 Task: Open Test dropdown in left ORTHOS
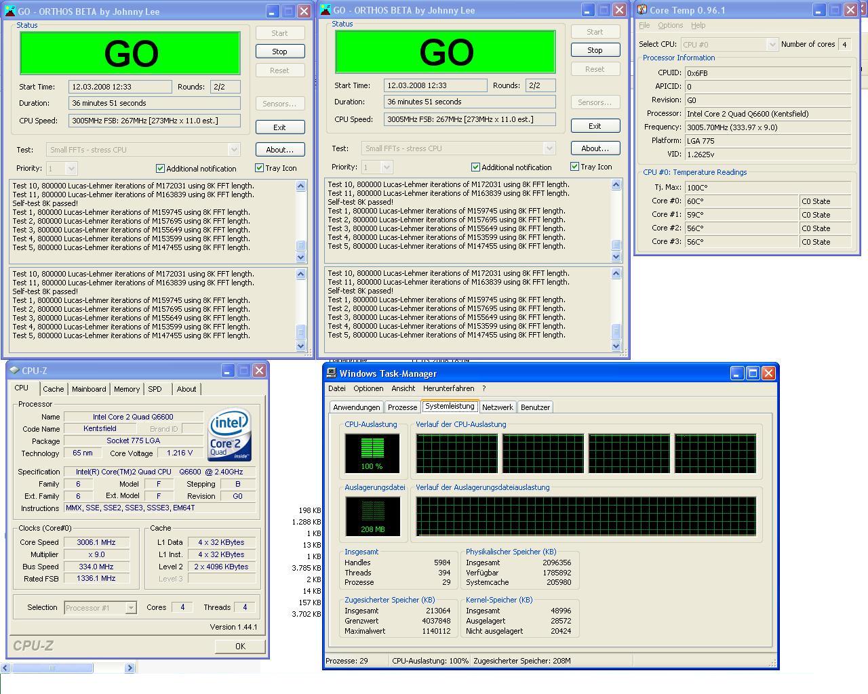point(234,150)
